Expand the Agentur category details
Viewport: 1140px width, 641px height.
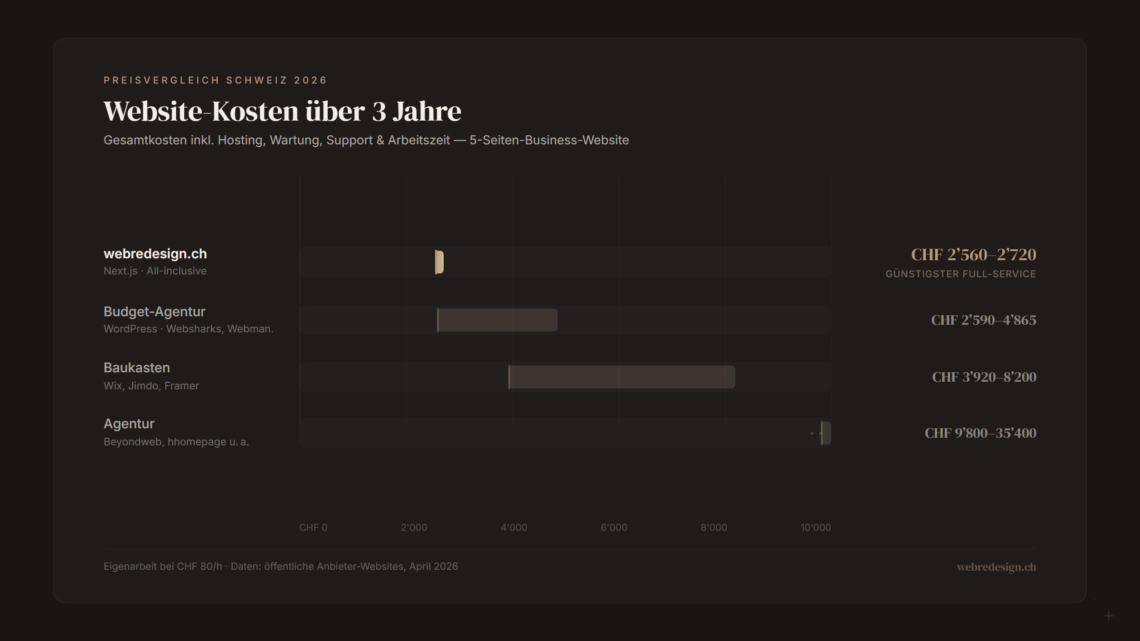129,424
